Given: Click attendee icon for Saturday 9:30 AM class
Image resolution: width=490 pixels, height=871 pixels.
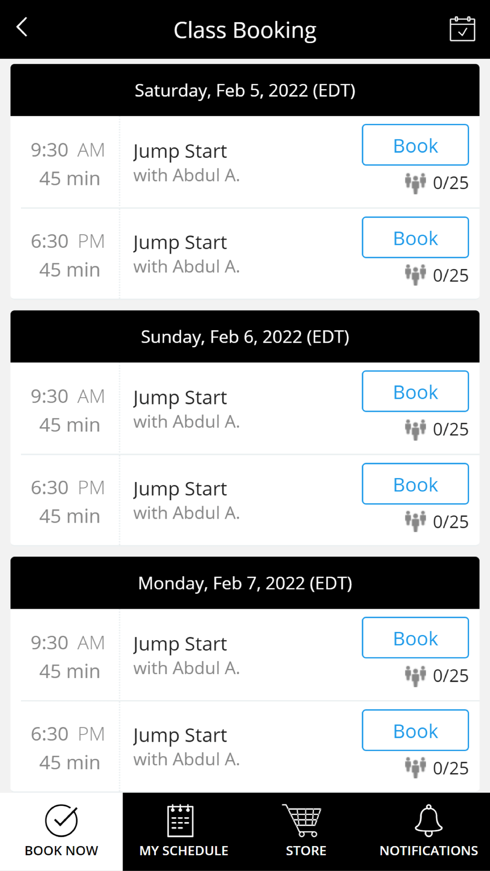Looking at the screenshot, I should pyautogui.click(x=415, y=183).
